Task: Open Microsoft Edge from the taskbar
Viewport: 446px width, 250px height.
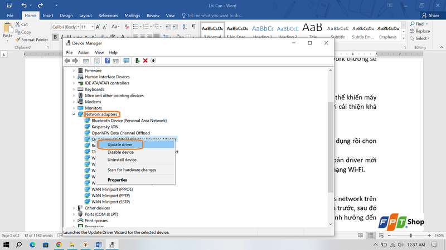Action: [32, 244]
